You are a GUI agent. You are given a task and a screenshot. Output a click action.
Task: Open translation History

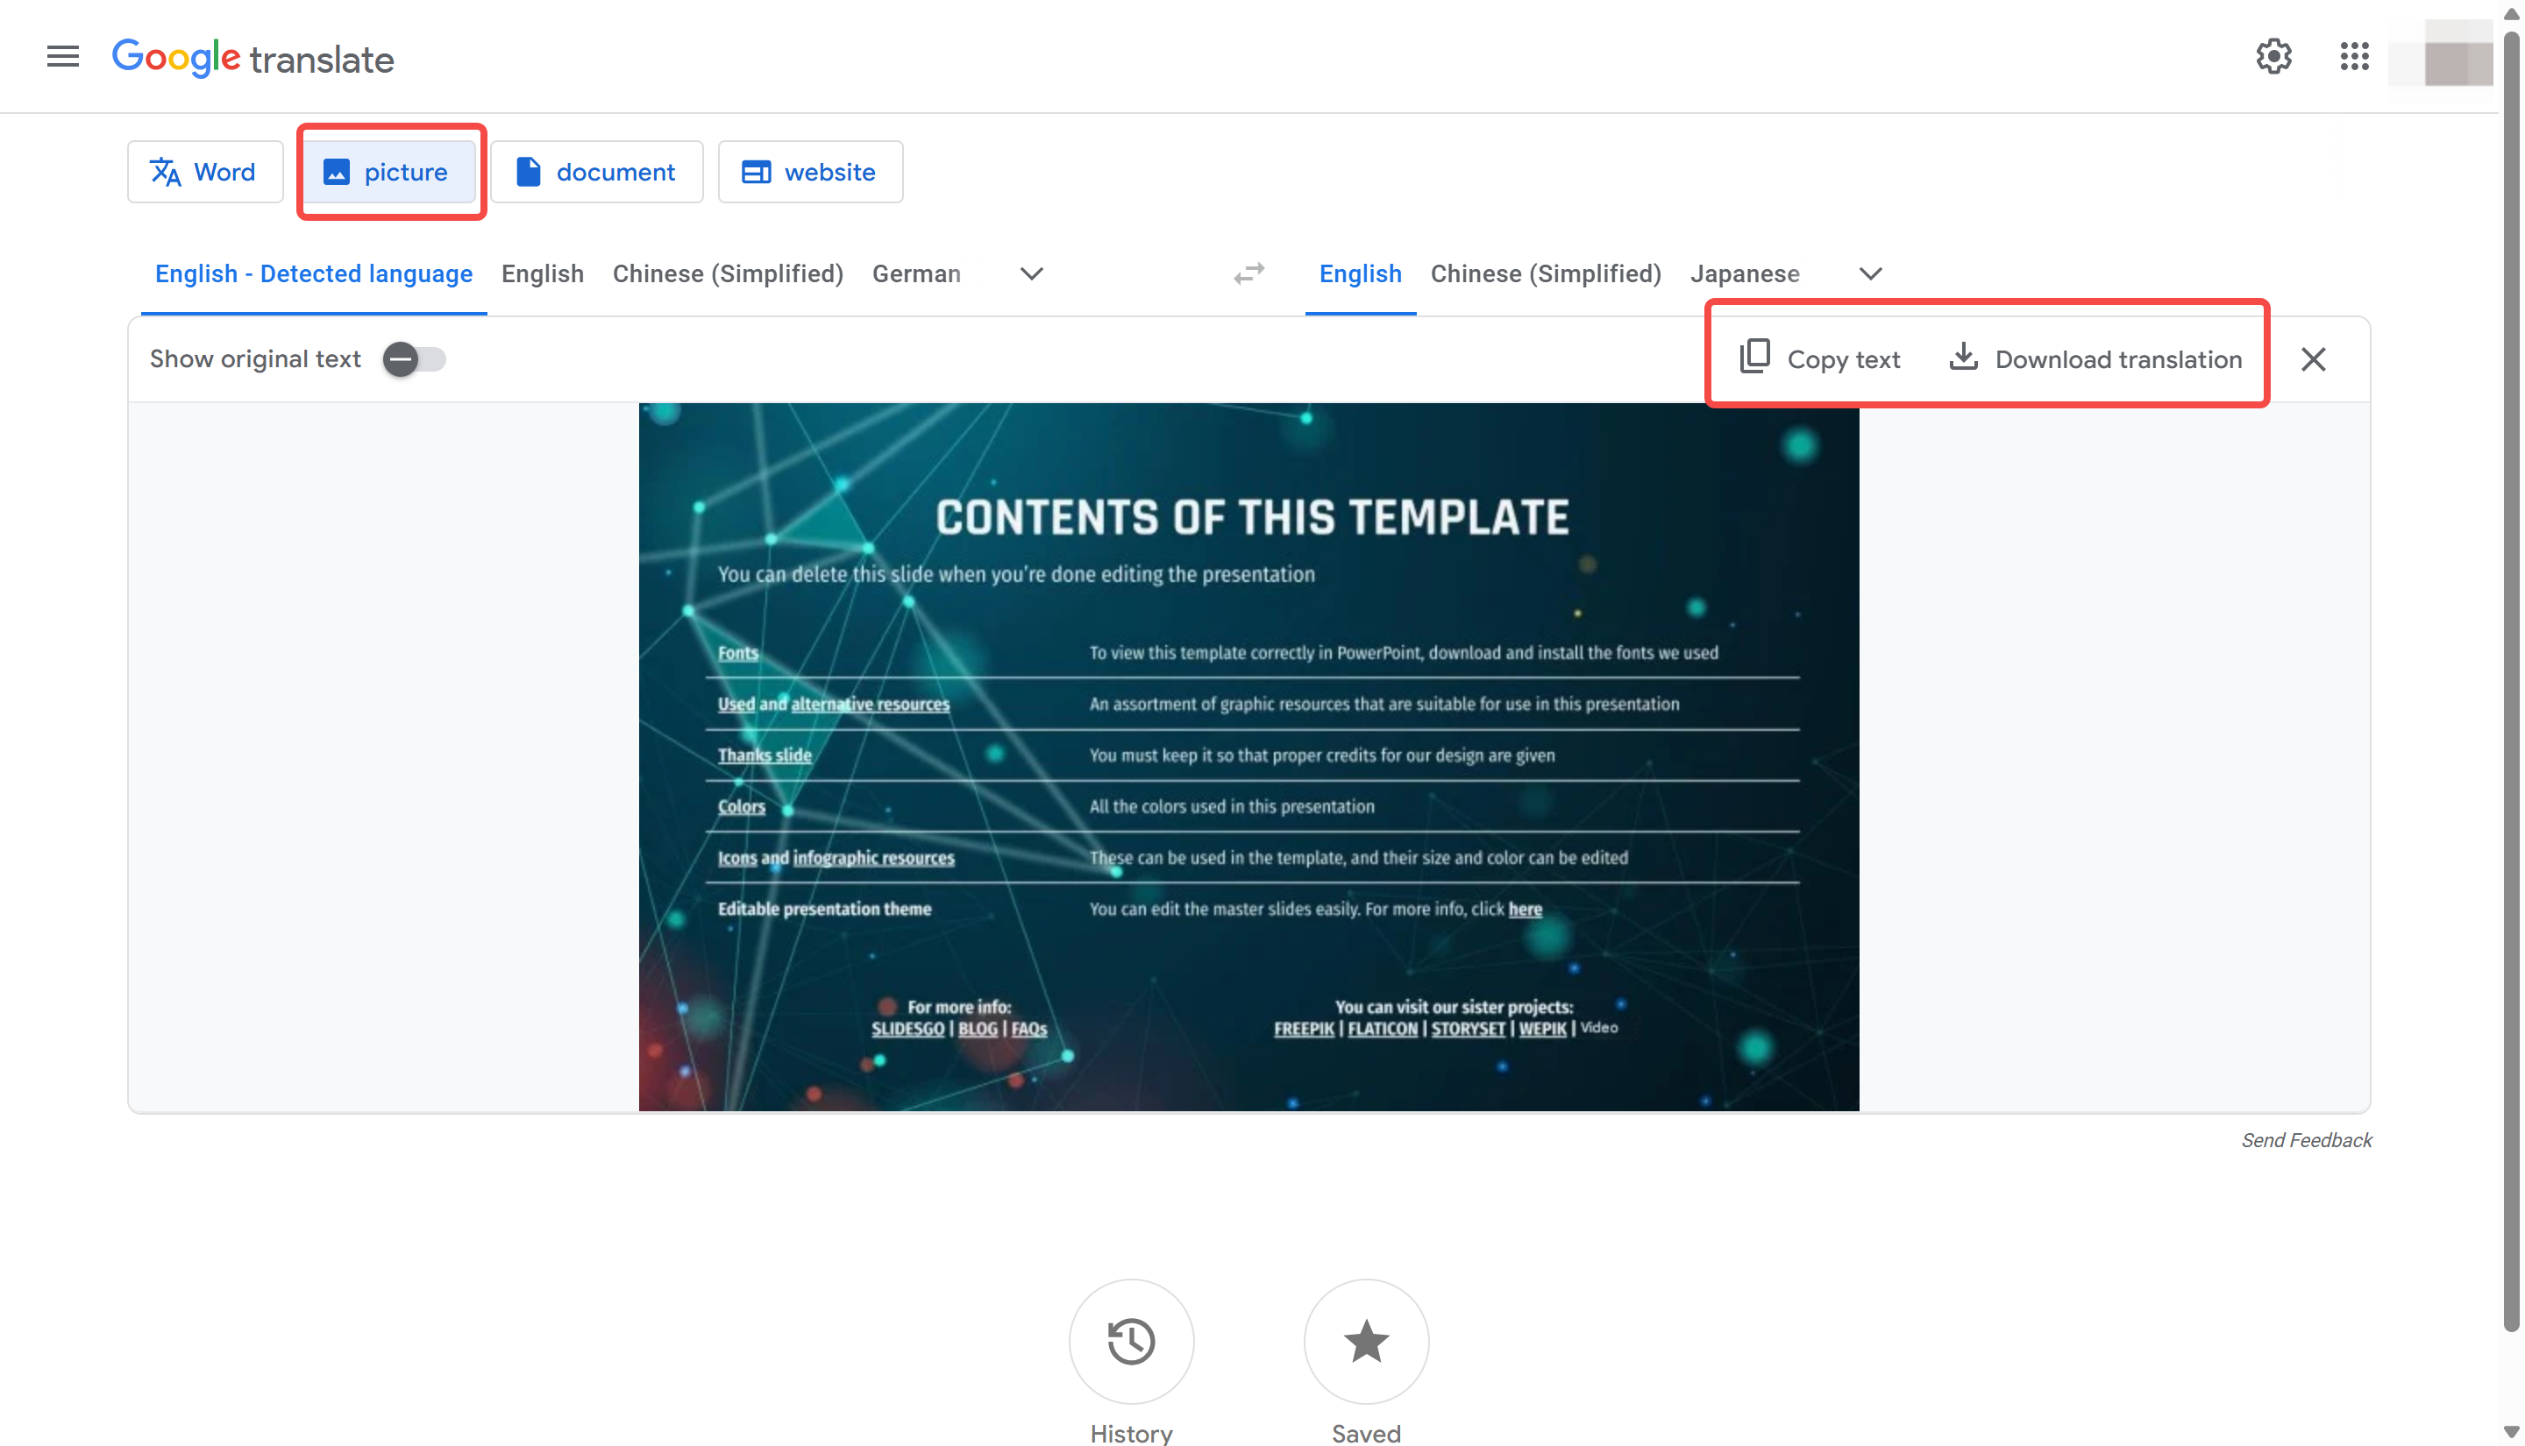pyautogui.click(x=1131, y=1342)
